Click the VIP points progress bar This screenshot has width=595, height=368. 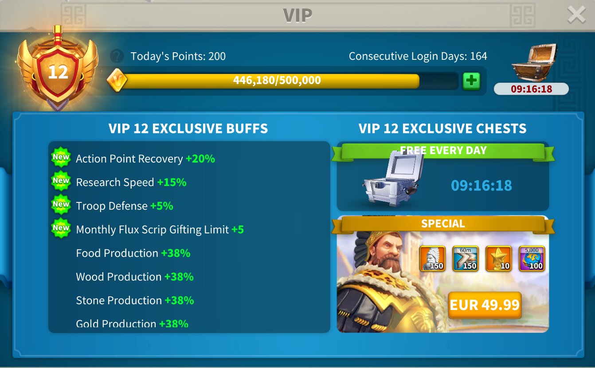tap(284, 81)
